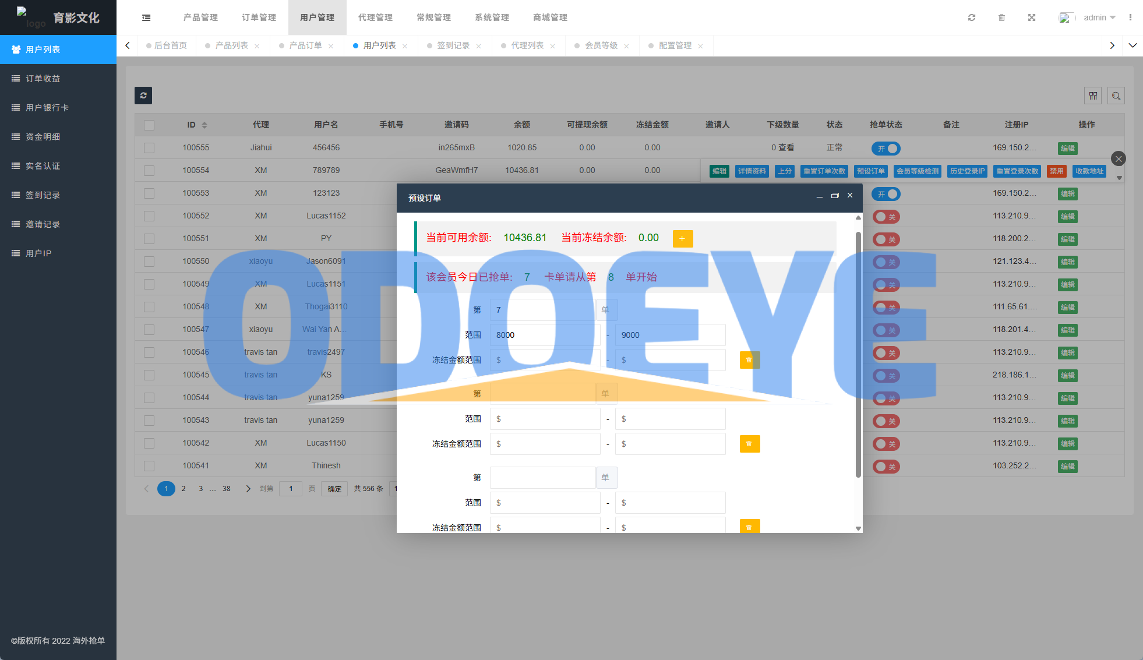Click the first yellow trash delete icon

(x=749, y=360)
